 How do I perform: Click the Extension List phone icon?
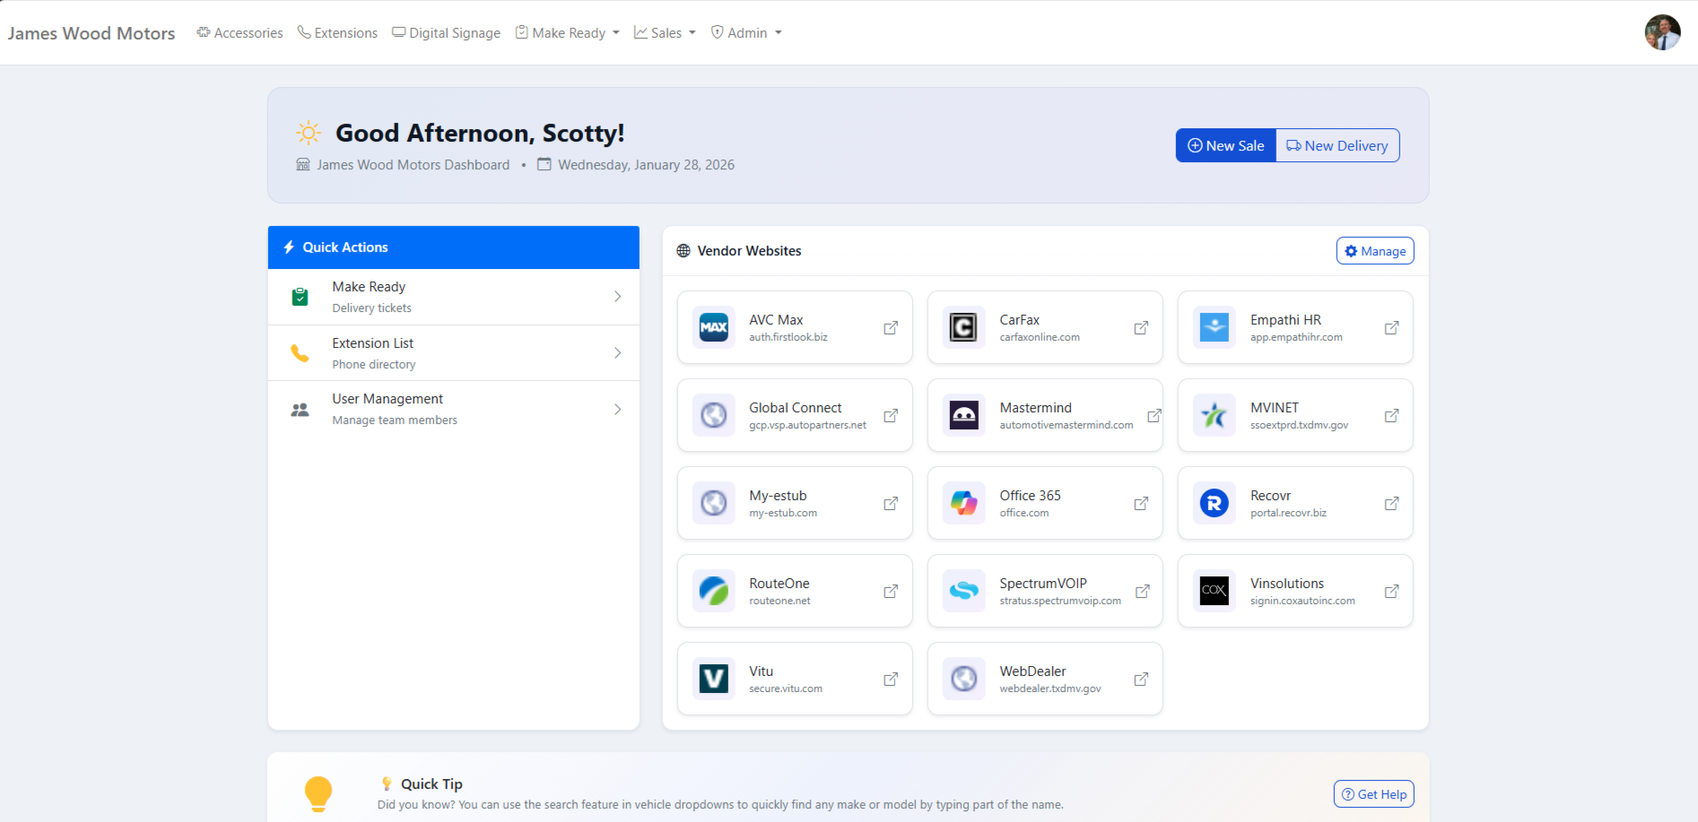(x=300, y=352)
